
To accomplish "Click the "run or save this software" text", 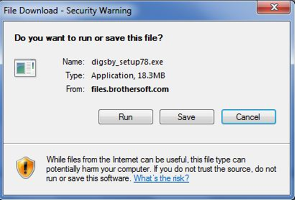I will coord(88,178).
